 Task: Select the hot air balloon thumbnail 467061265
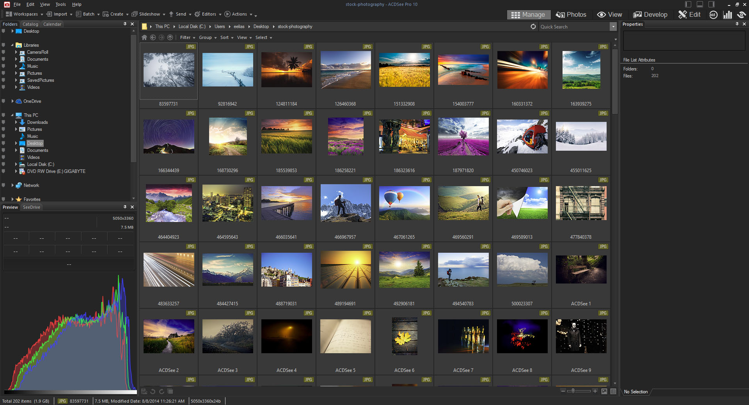tap(404, 203)
